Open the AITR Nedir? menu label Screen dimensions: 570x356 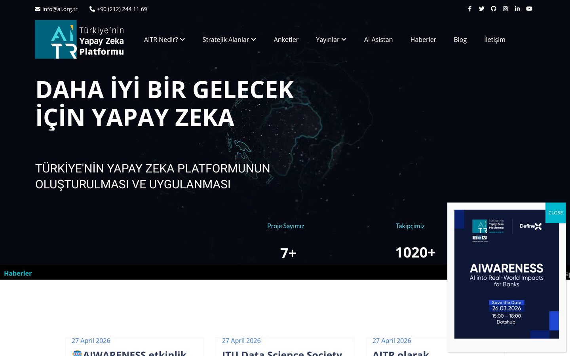[161, 40]
